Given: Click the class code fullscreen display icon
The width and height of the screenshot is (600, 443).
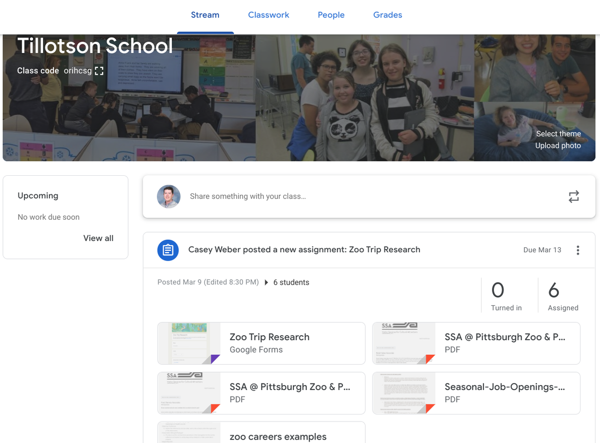Looking at the screenshot, I should (99, 71).
